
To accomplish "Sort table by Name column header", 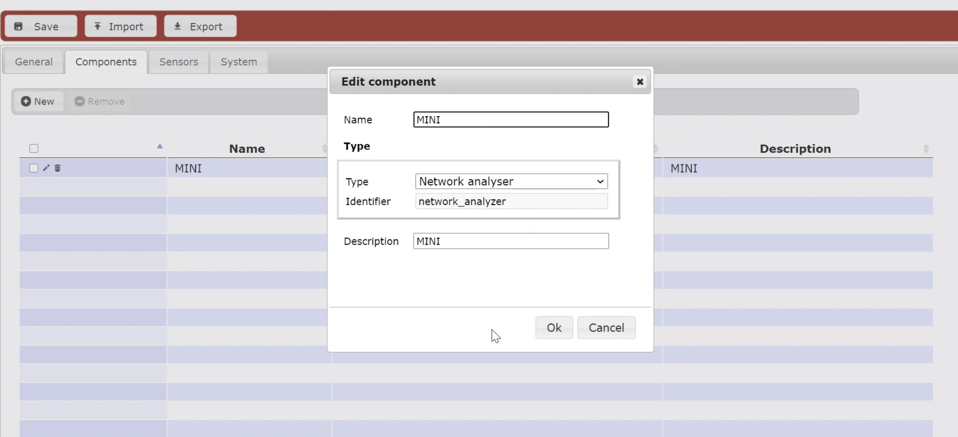I will pyautogui.click(x=247, y=149).
